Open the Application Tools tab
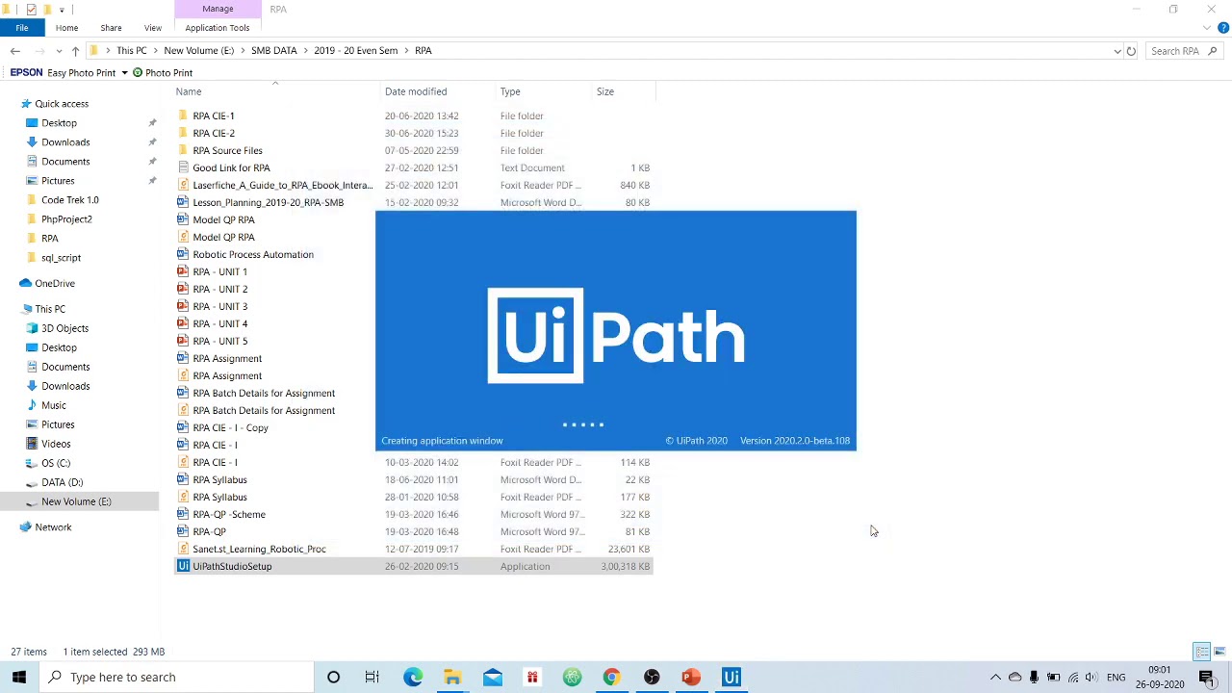1232x693 pixels. click(x=218, y=28)
